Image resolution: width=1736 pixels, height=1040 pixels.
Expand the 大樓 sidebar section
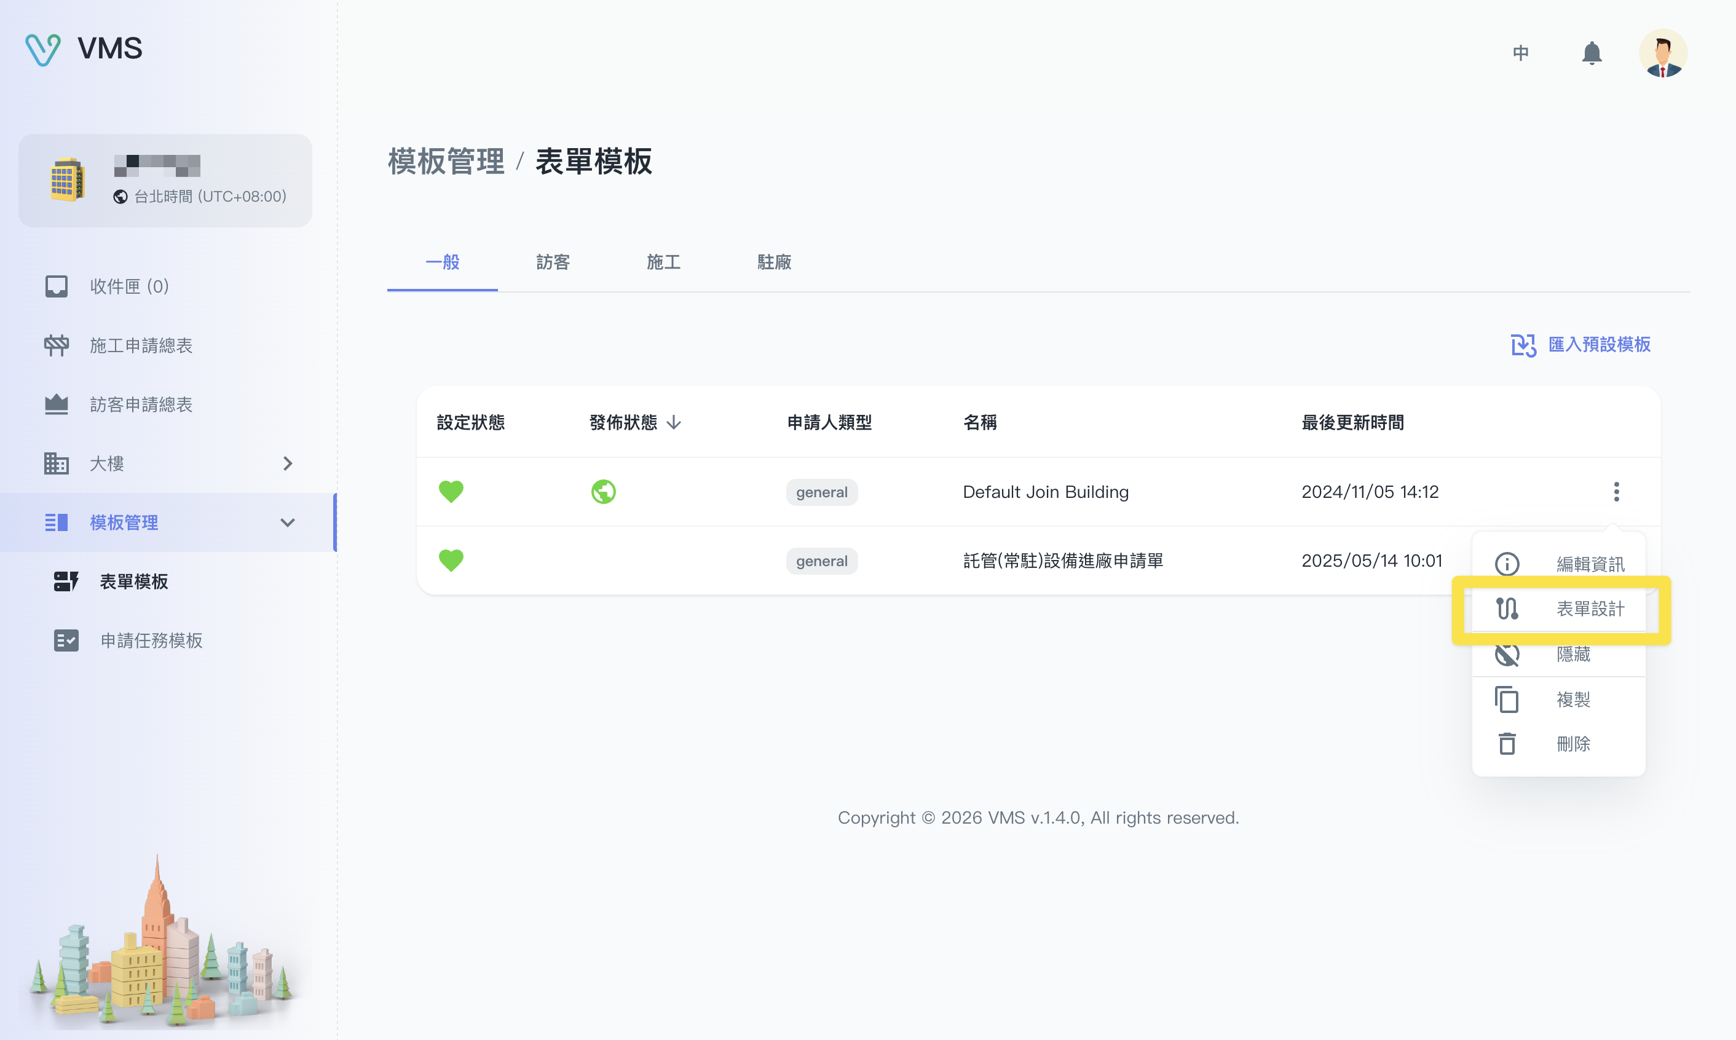coord(286,463)
